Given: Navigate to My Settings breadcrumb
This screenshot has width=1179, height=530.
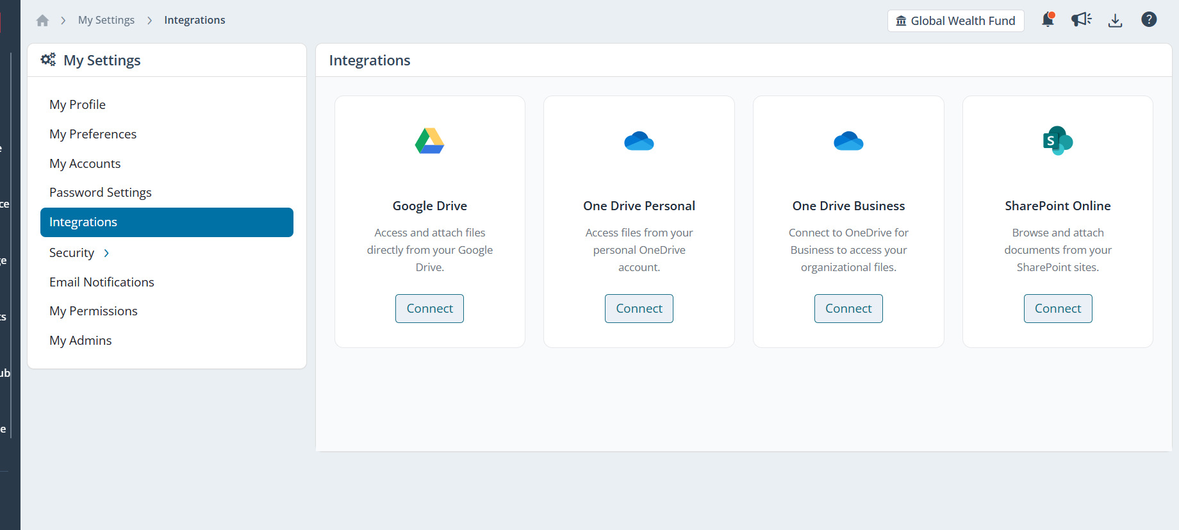Looking at the screenshot, I should pyautogui.click(x=106, y=20).
